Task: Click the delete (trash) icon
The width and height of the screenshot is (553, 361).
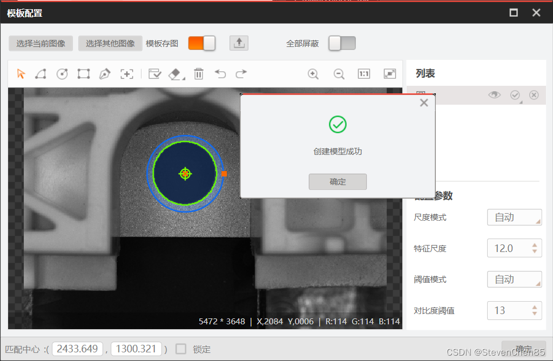Action: pyautogui.click(x=199, y=74)
